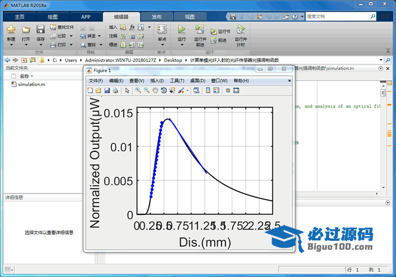Toggle the Edit Plot arrow tool

pos(127,90)
